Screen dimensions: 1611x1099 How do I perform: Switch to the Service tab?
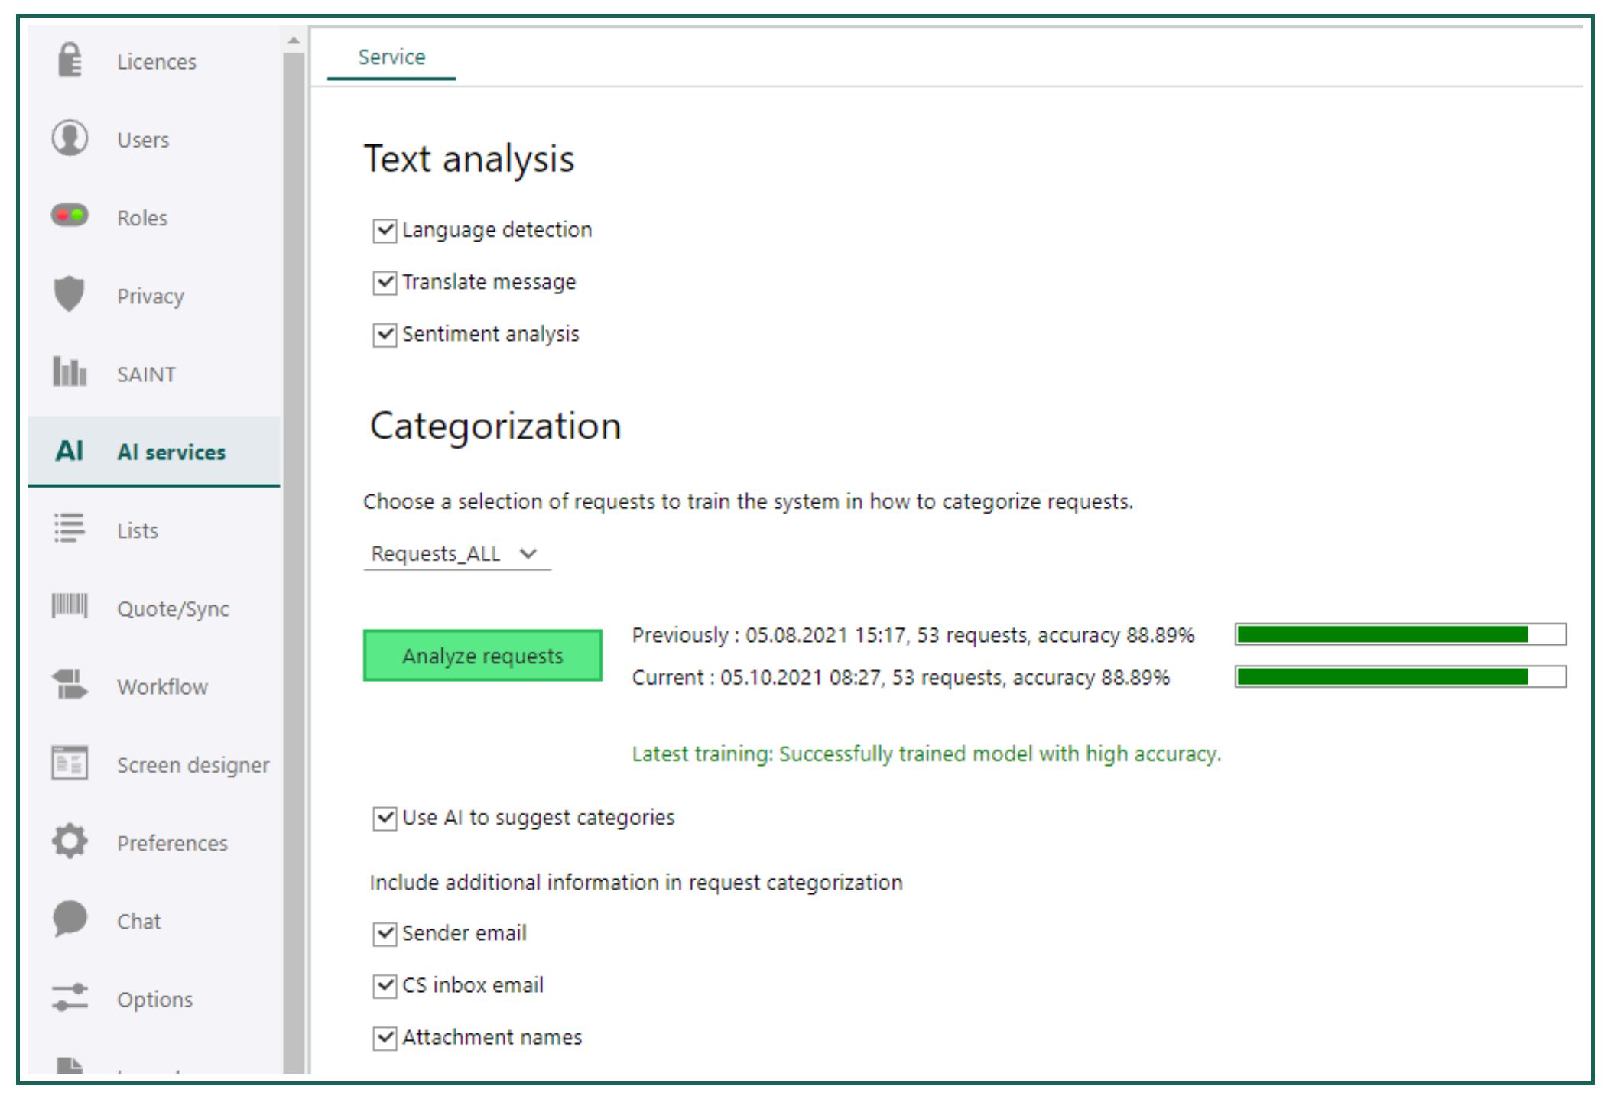391,57
